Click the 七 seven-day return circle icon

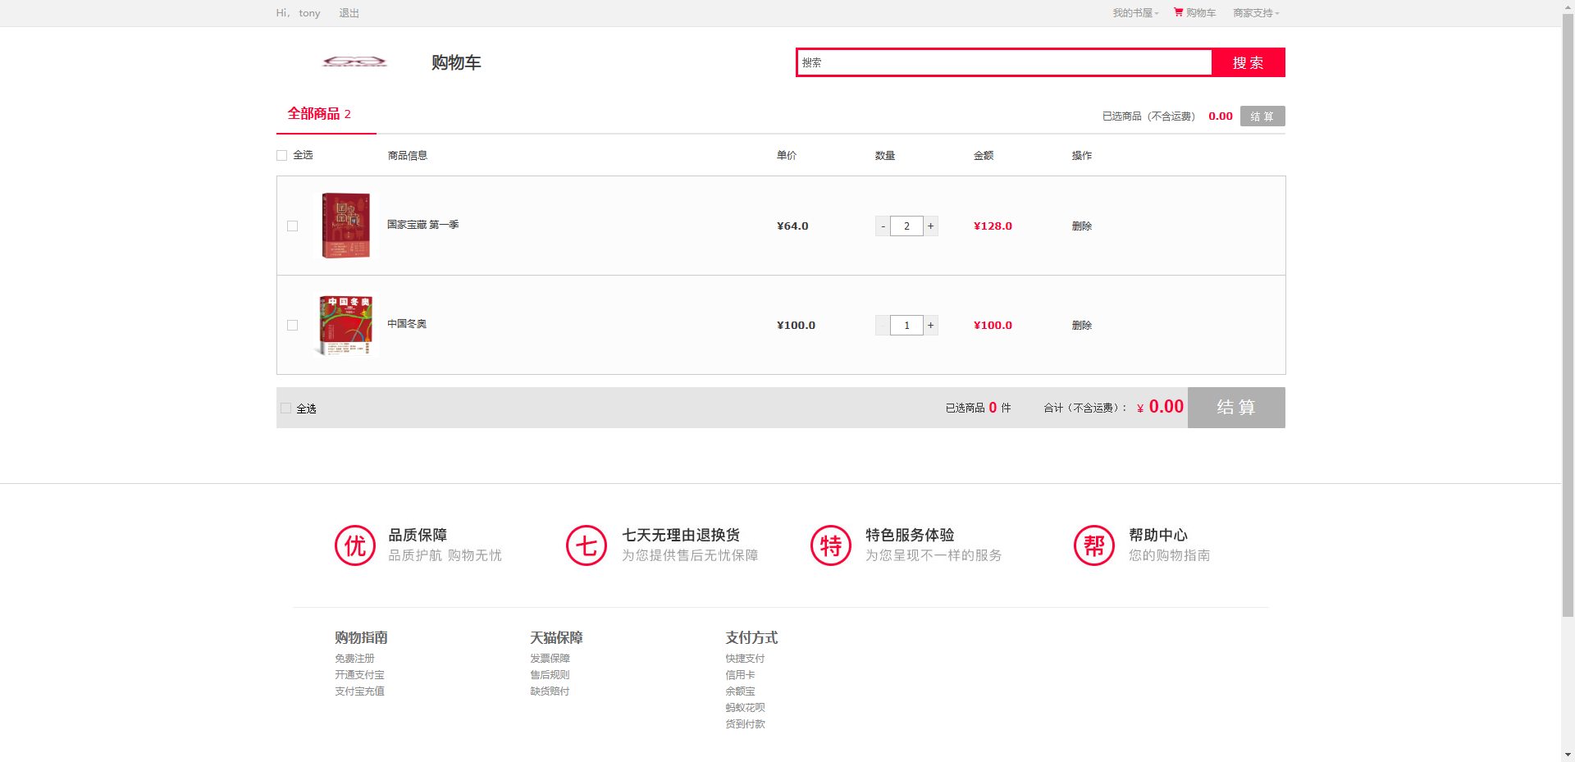587,545
